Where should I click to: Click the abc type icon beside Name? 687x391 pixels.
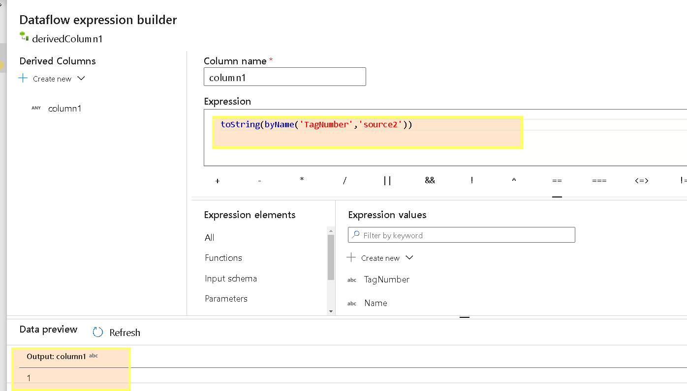pyautogui.click(x=352, y=304)
